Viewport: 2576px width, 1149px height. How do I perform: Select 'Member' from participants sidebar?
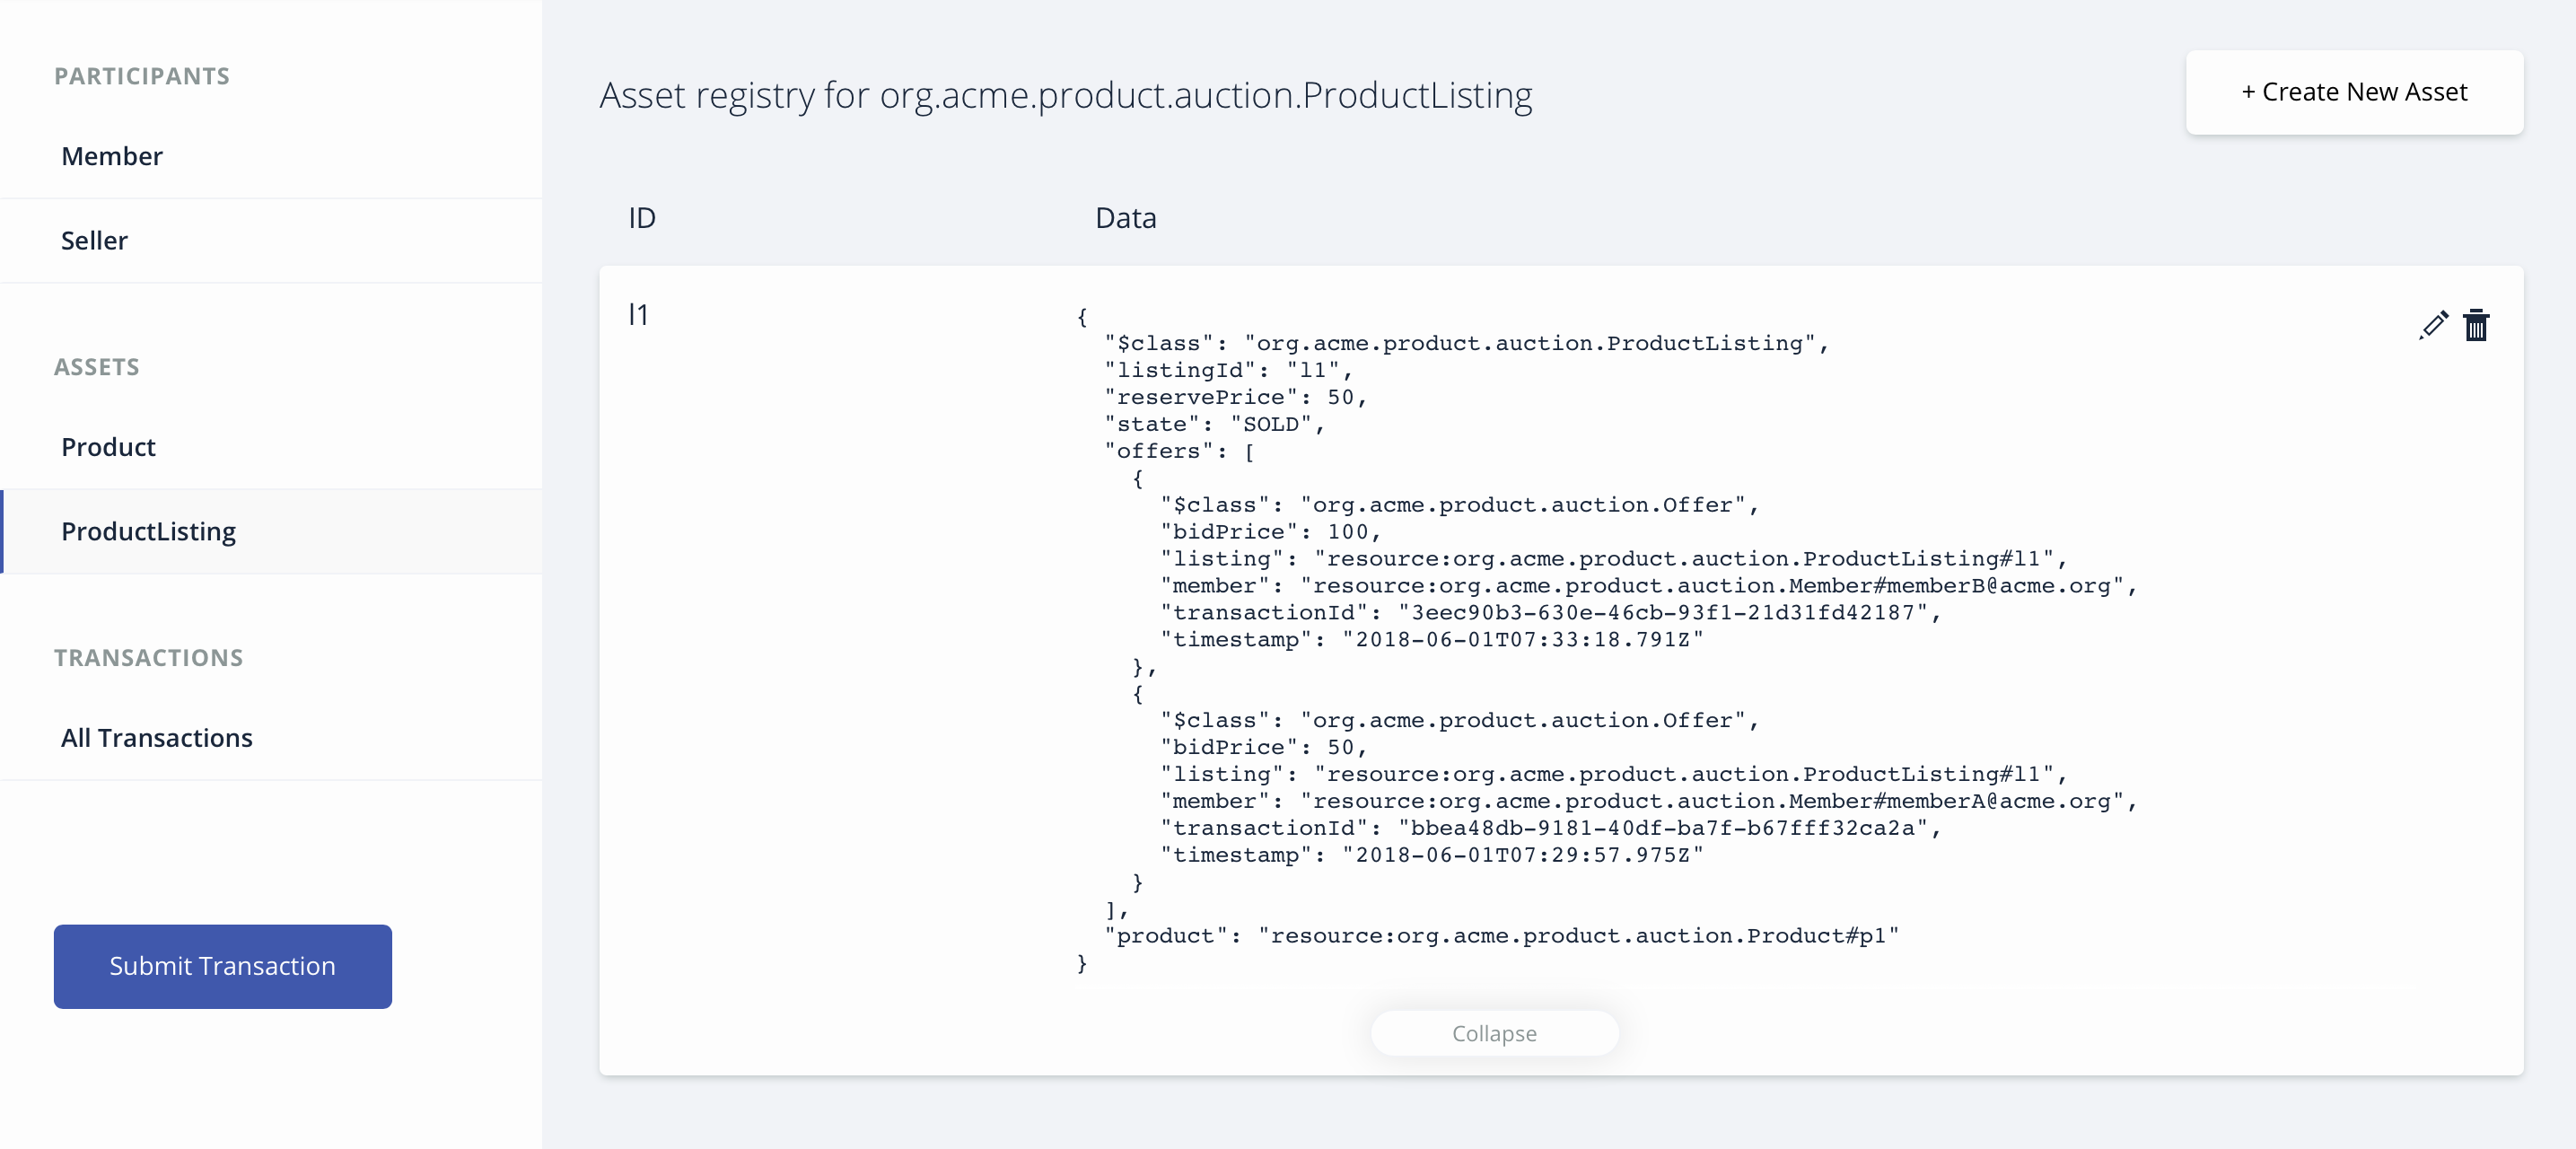[x=111, y=154]
